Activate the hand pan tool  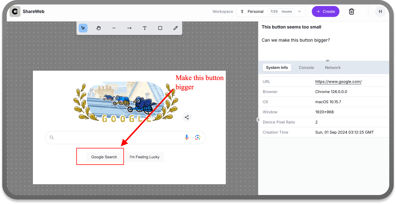pyautogui.click(x=98, y=28)
